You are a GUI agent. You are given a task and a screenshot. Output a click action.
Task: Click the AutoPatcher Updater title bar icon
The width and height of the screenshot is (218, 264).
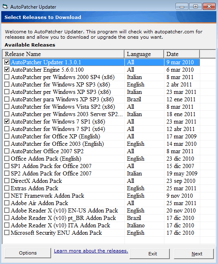[x=5, y=7]
